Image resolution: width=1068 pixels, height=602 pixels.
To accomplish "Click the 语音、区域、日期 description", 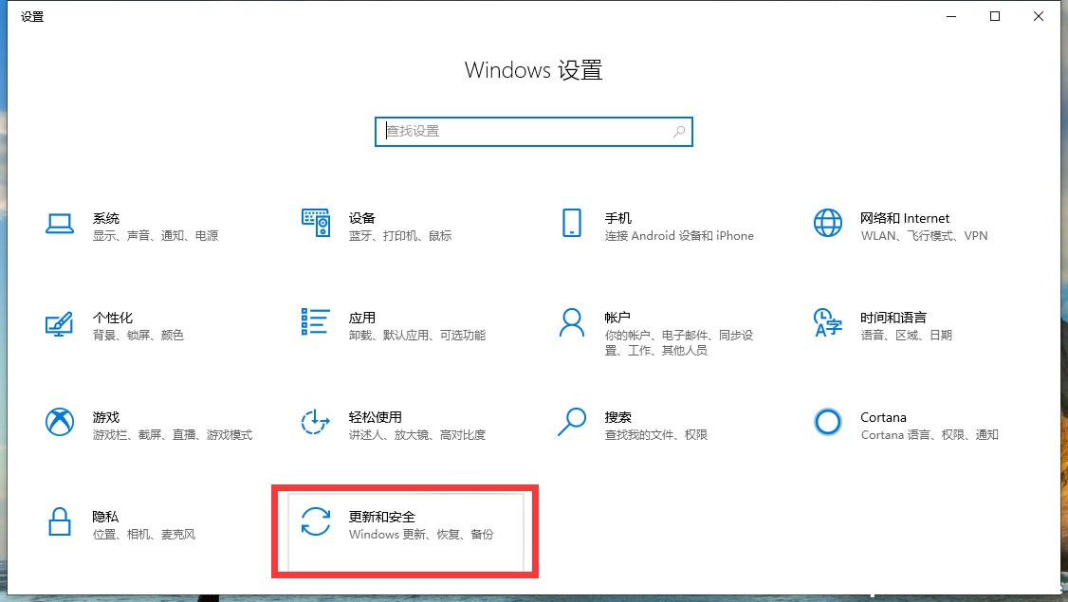I will click(x=906, y=335).
